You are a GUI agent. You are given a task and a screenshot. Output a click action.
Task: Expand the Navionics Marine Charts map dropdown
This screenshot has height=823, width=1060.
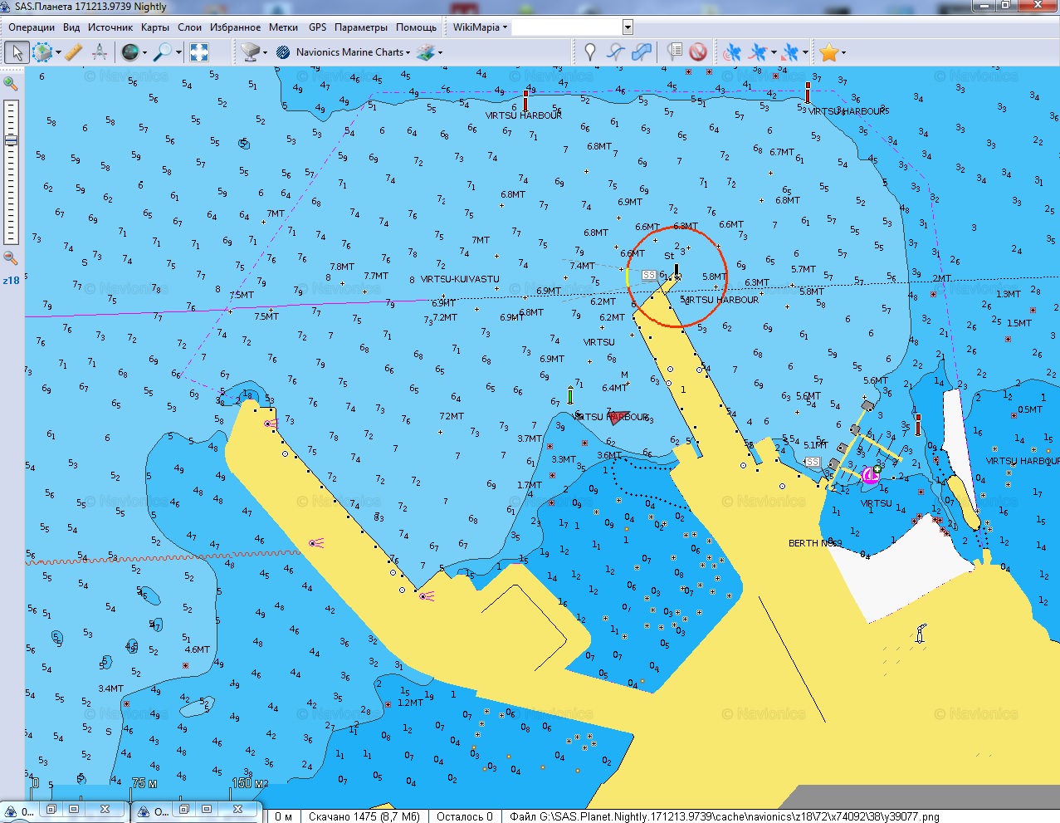pyautogui.click(x=408, y=52)
